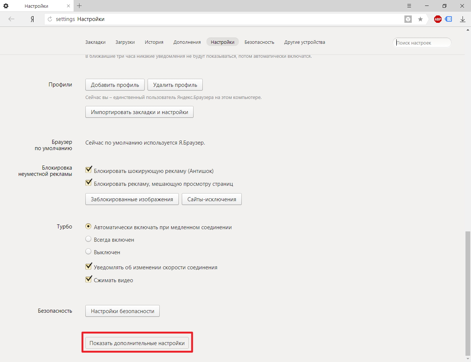
Task: Minimize the browser window
Action: pyautogui.click(x=427, y=6)
